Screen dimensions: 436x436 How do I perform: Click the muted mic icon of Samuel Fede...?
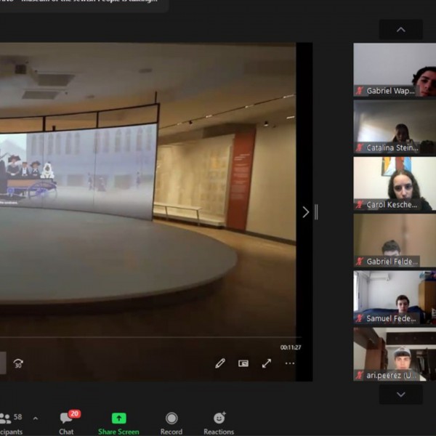tap(360, 318)
